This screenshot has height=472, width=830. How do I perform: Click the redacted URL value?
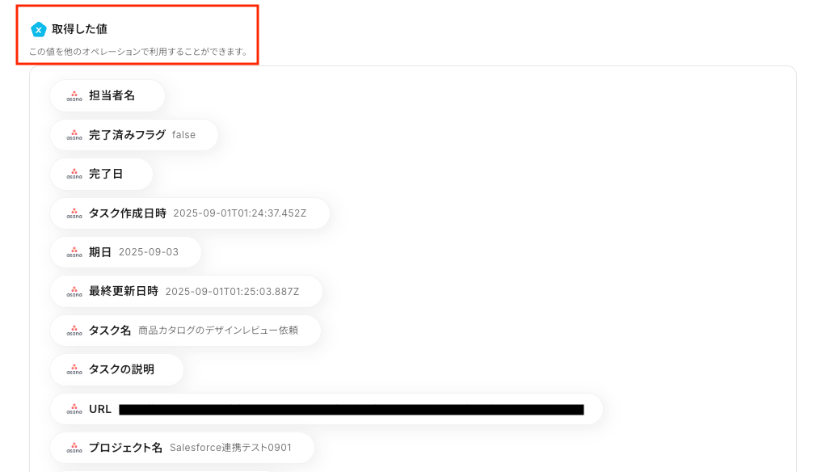click(x=352, y=410)
